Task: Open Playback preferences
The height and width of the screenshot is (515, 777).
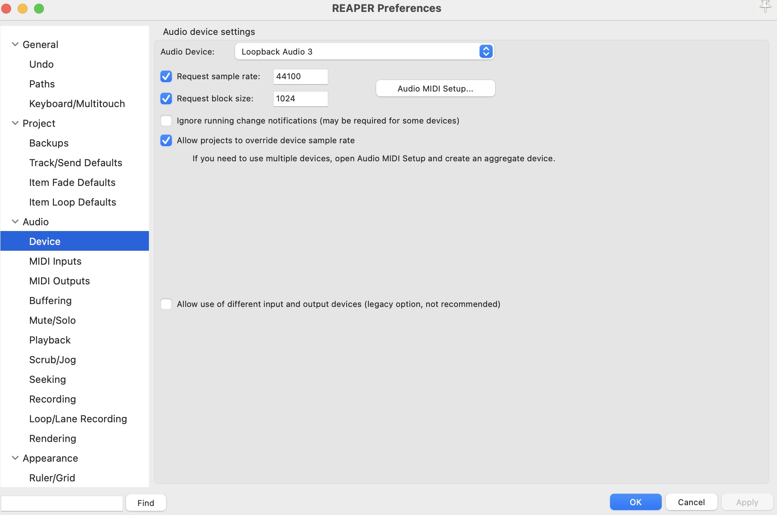Action: [50, 340]
